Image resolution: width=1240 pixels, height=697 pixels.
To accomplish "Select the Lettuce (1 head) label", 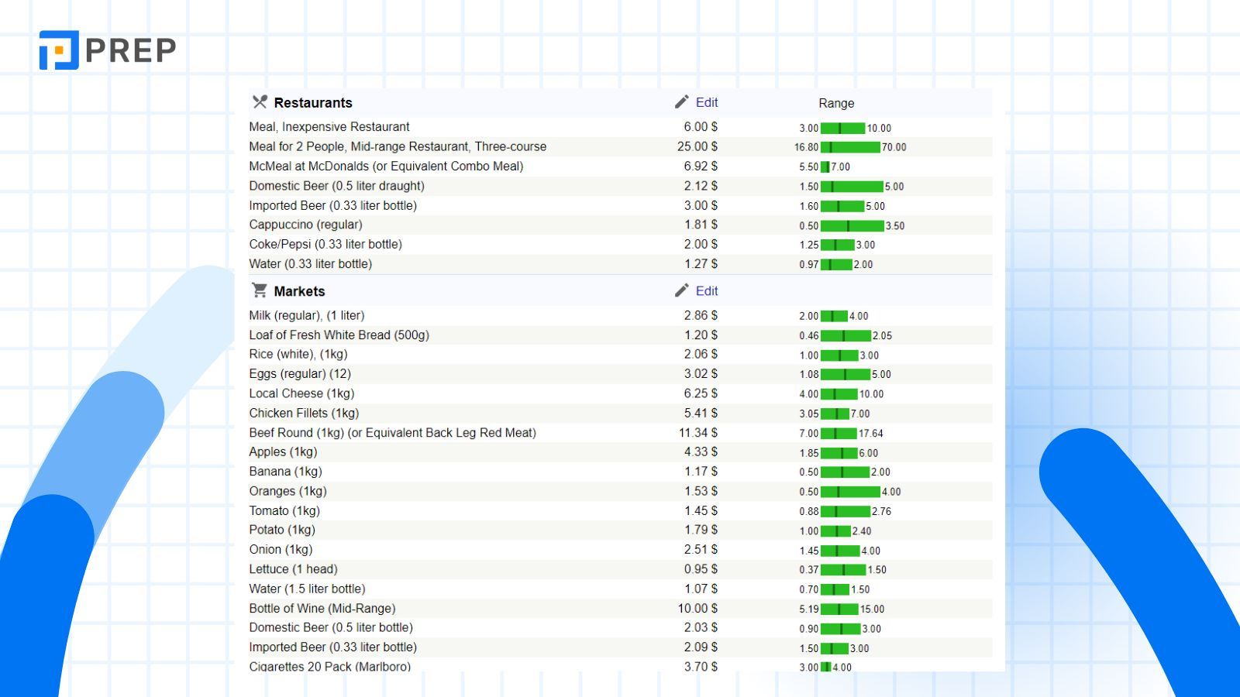I will click(x=293, y=568).
